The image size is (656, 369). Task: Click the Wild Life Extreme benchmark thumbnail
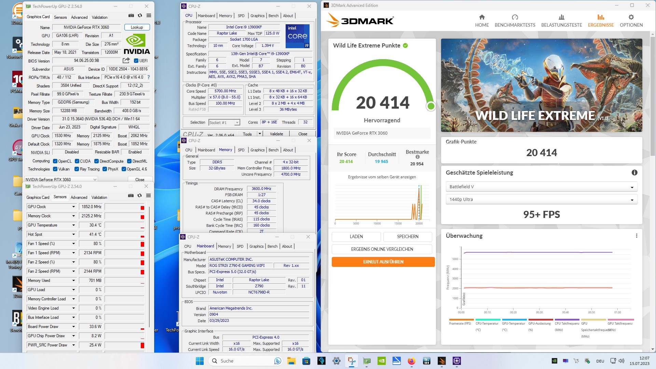click(x=542, y=85)
